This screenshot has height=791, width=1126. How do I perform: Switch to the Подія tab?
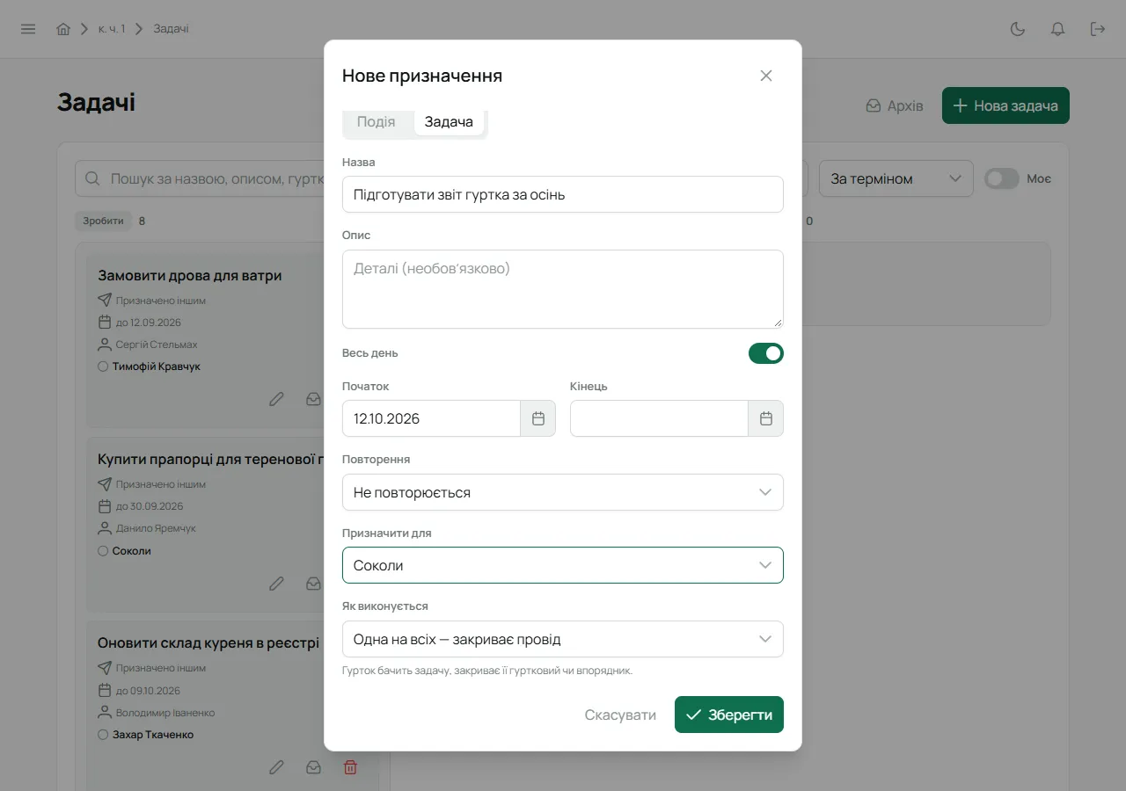(377, 122)
